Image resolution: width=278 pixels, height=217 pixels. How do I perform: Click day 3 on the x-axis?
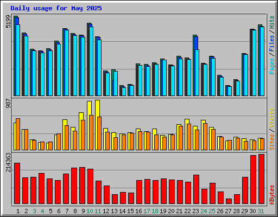coord(34,211)
